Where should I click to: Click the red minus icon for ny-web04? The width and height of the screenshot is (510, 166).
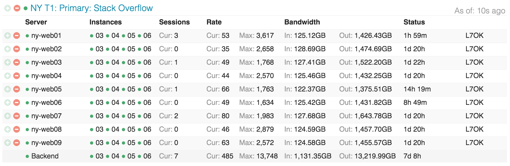coord(17,76)
